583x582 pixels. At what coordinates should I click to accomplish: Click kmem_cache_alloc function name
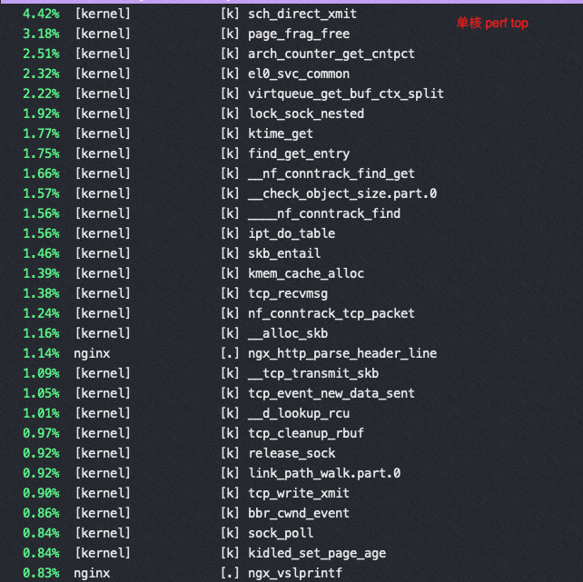pyautogui.click(x=306, y=274)
